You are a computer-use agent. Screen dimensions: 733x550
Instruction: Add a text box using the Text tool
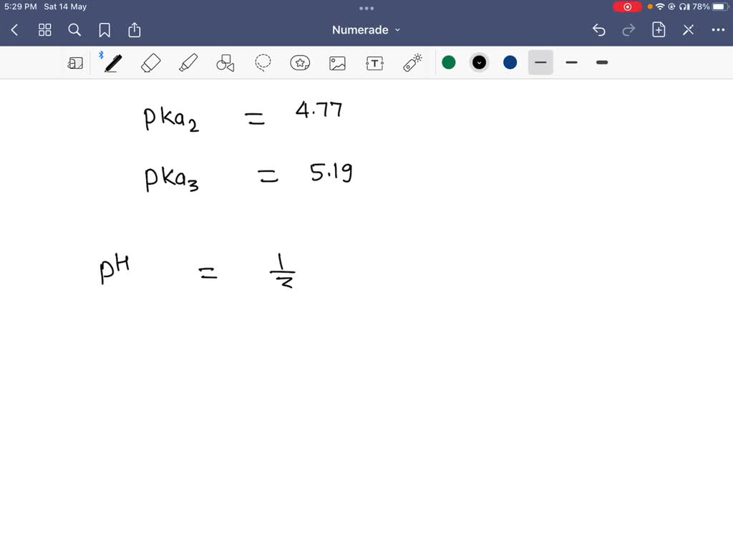coord(374,62)
